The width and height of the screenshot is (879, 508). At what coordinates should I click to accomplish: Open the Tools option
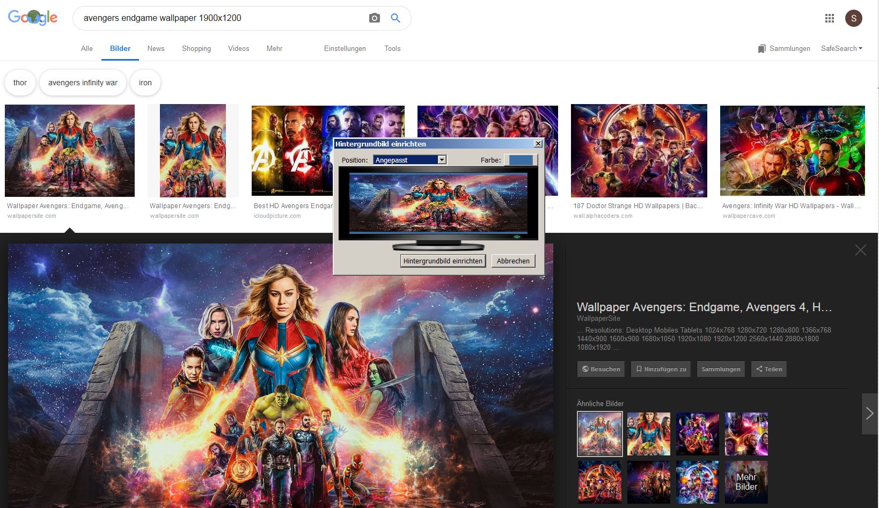[x=392, y=48]
